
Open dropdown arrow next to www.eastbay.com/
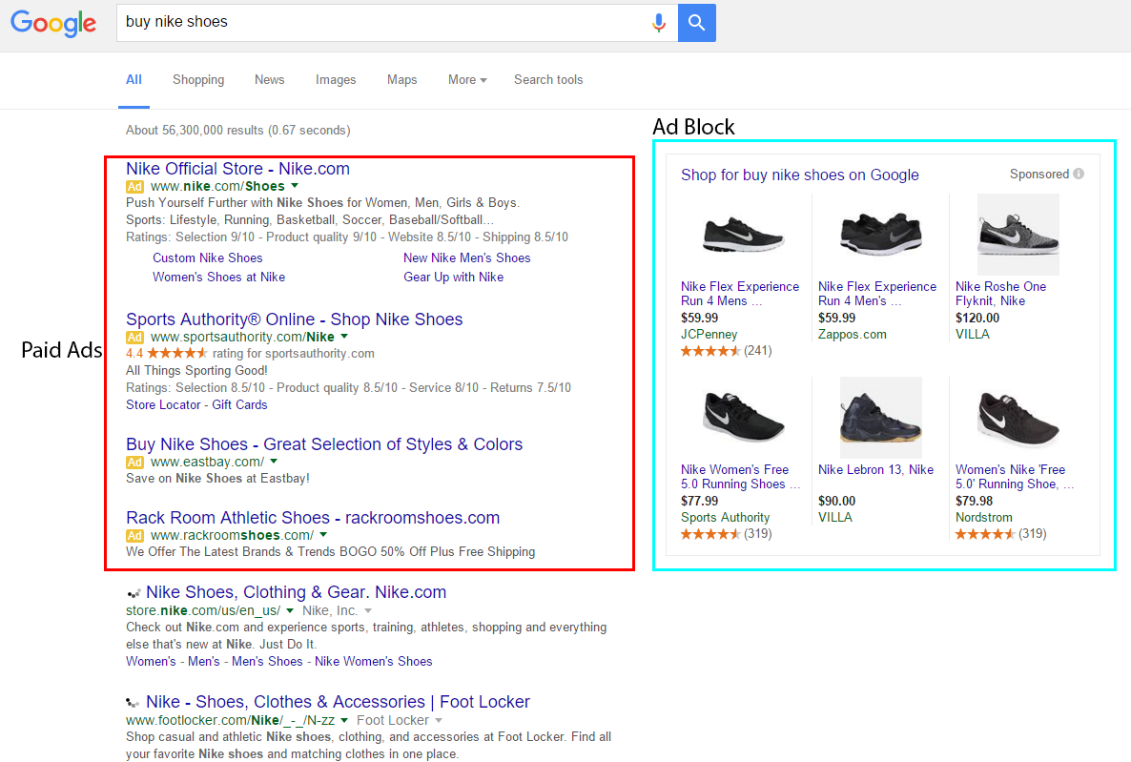(x=274, y=462)
